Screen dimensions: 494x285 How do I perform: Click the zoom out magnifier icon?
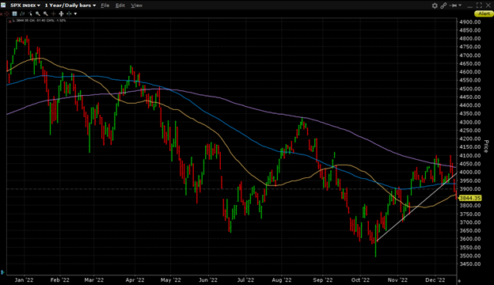46,13
